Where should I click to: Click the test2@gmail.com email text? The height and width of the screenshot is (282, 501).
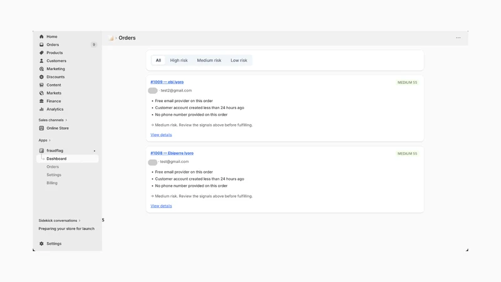(x=176, y=90)
